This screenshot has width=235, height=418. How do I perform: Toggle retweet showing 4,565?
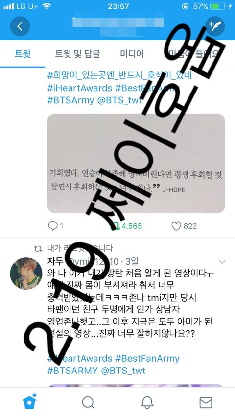pos(126,226)
